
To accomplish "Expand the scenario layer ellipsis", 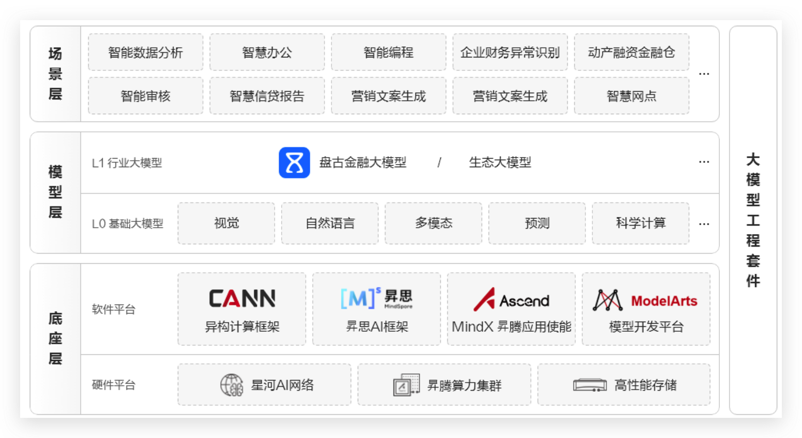I will pos(704,74).
